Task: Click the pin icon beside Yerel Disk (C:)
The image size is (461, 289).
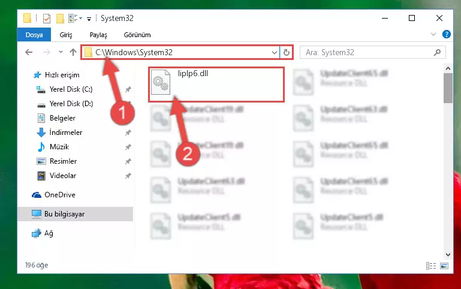Action: (x=128, y=89)
